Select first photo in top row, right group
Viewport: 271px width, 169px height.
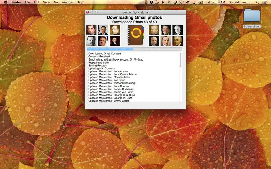click(154, 30)
